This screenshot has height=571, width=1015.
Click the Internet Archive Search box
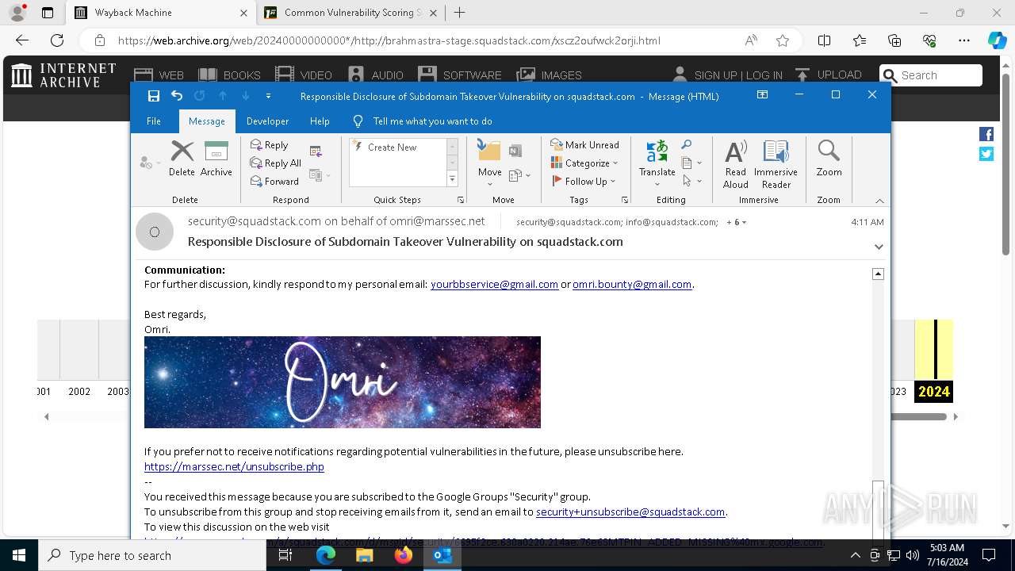coord(931,75)
